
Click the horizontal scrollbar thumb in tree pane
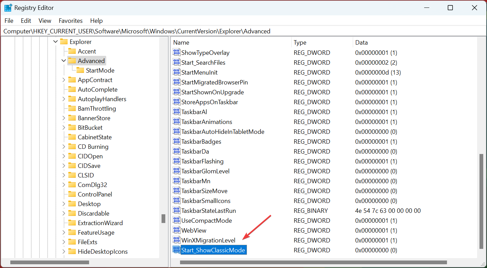[50, 262]
